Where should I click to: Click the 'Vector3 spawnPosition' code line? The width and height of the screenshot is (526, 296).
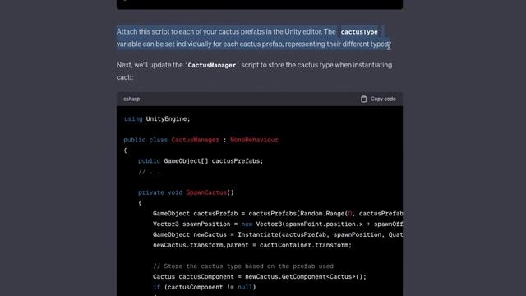(278, 224)
